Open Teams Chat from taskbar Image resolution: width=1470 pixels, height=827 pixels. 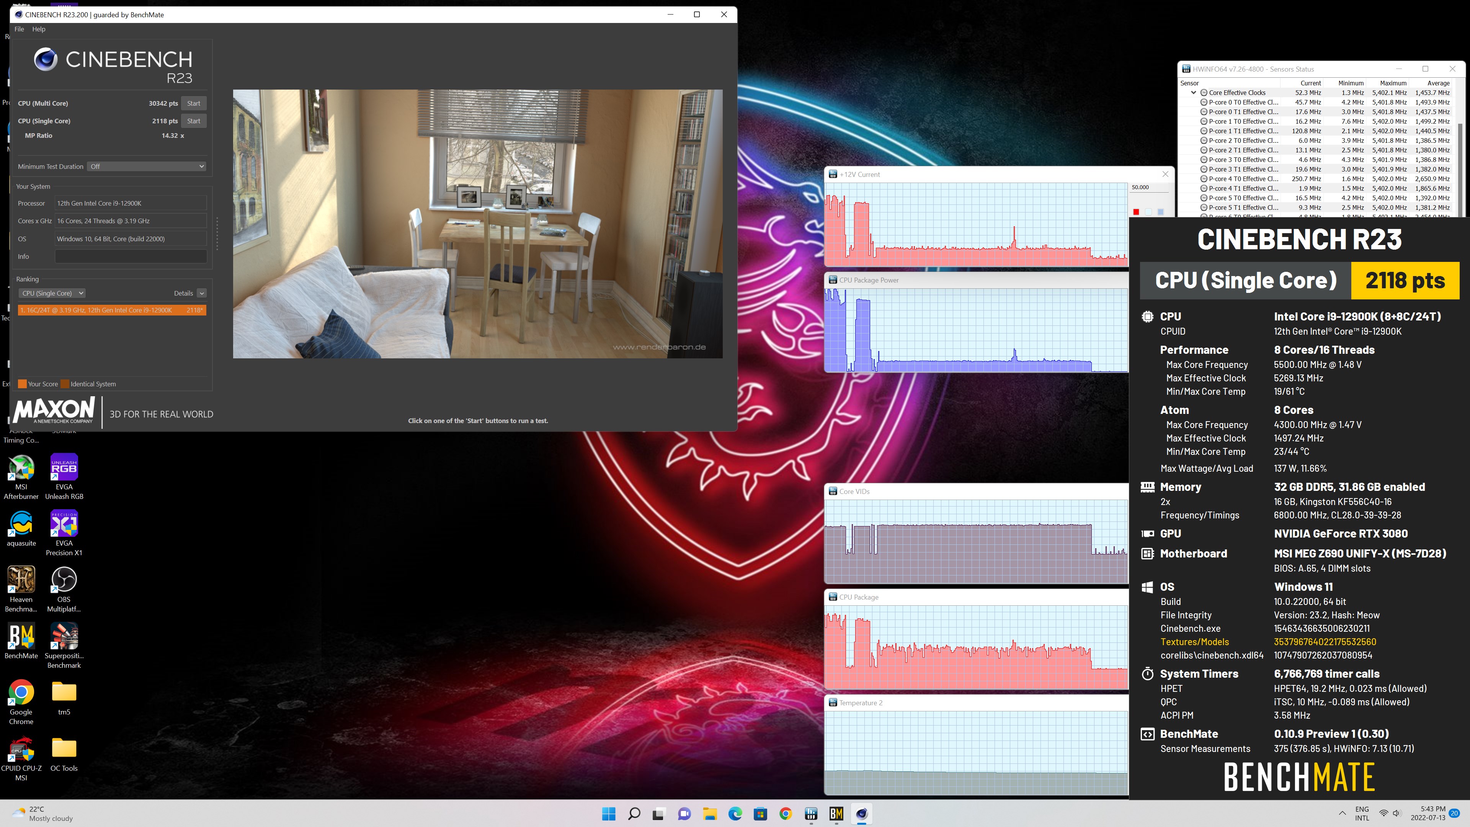[684, 814]
